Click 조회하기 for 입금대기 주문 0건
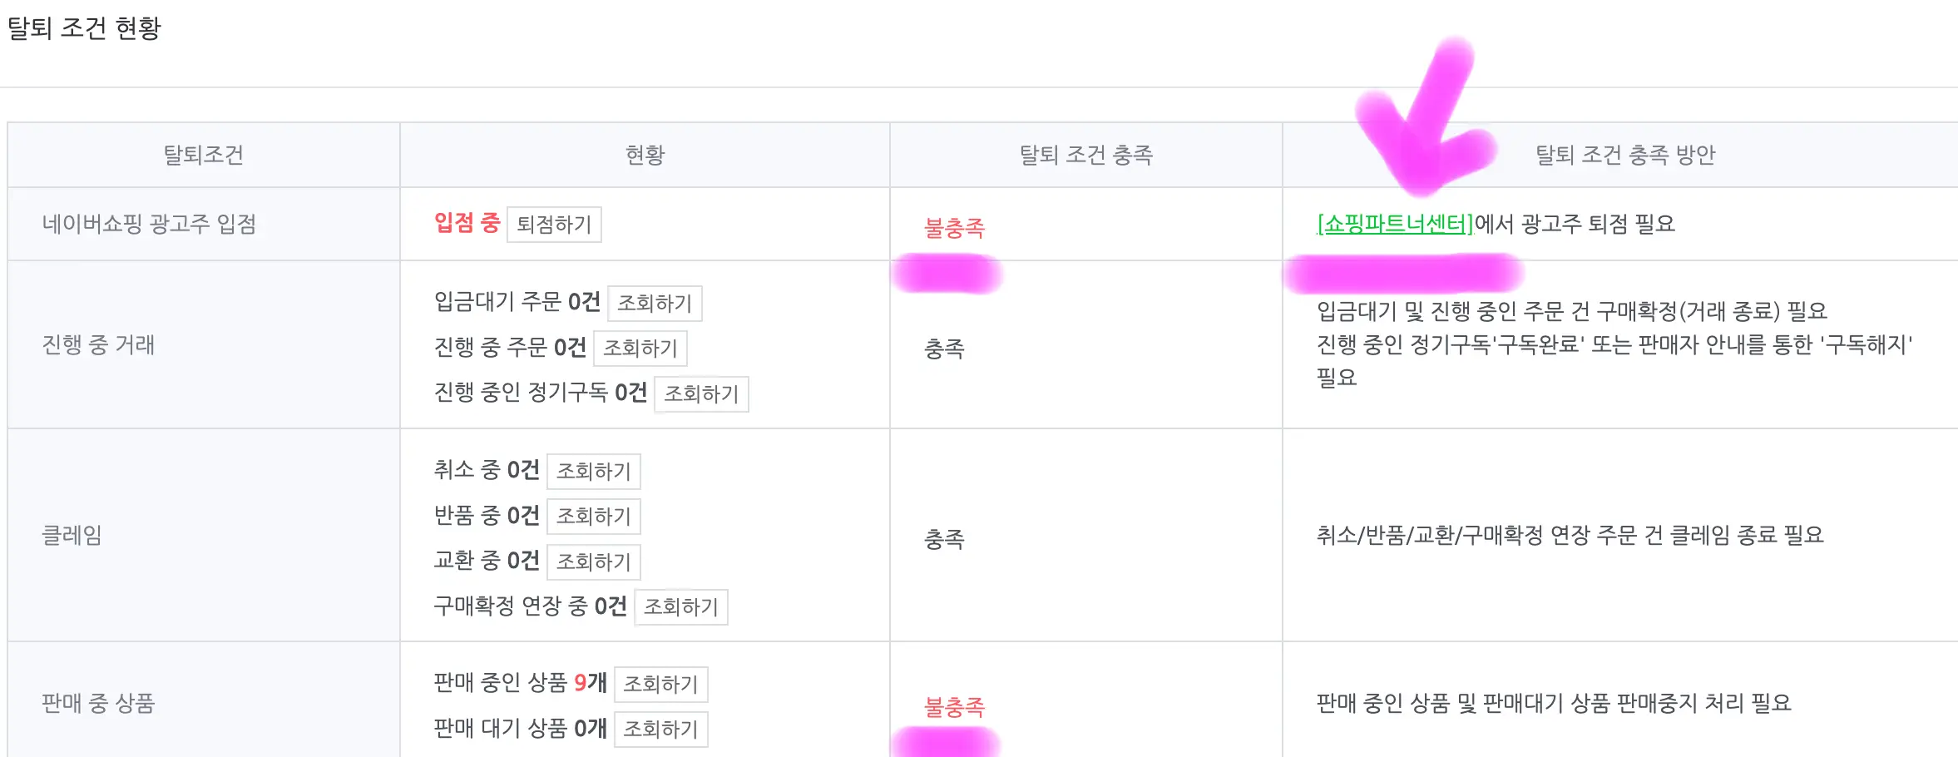This screenshot has height=757, width=1958. tap(656, 304)
